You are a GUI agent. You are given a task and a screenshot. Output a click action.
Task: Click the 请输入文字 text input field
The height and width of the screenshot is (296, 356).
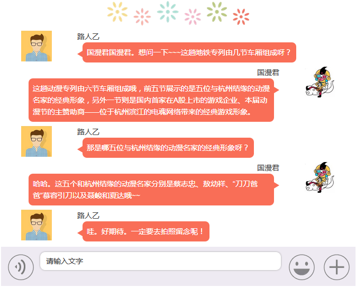tap(160, 261)
